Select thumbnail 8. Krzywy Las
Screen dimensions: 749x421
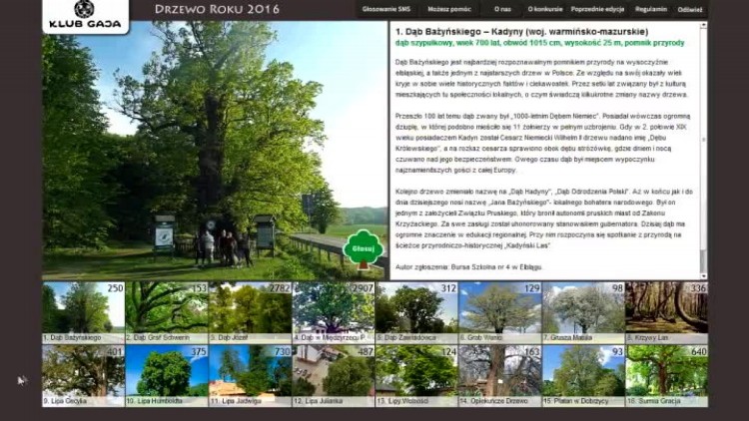tap(666, 312)
